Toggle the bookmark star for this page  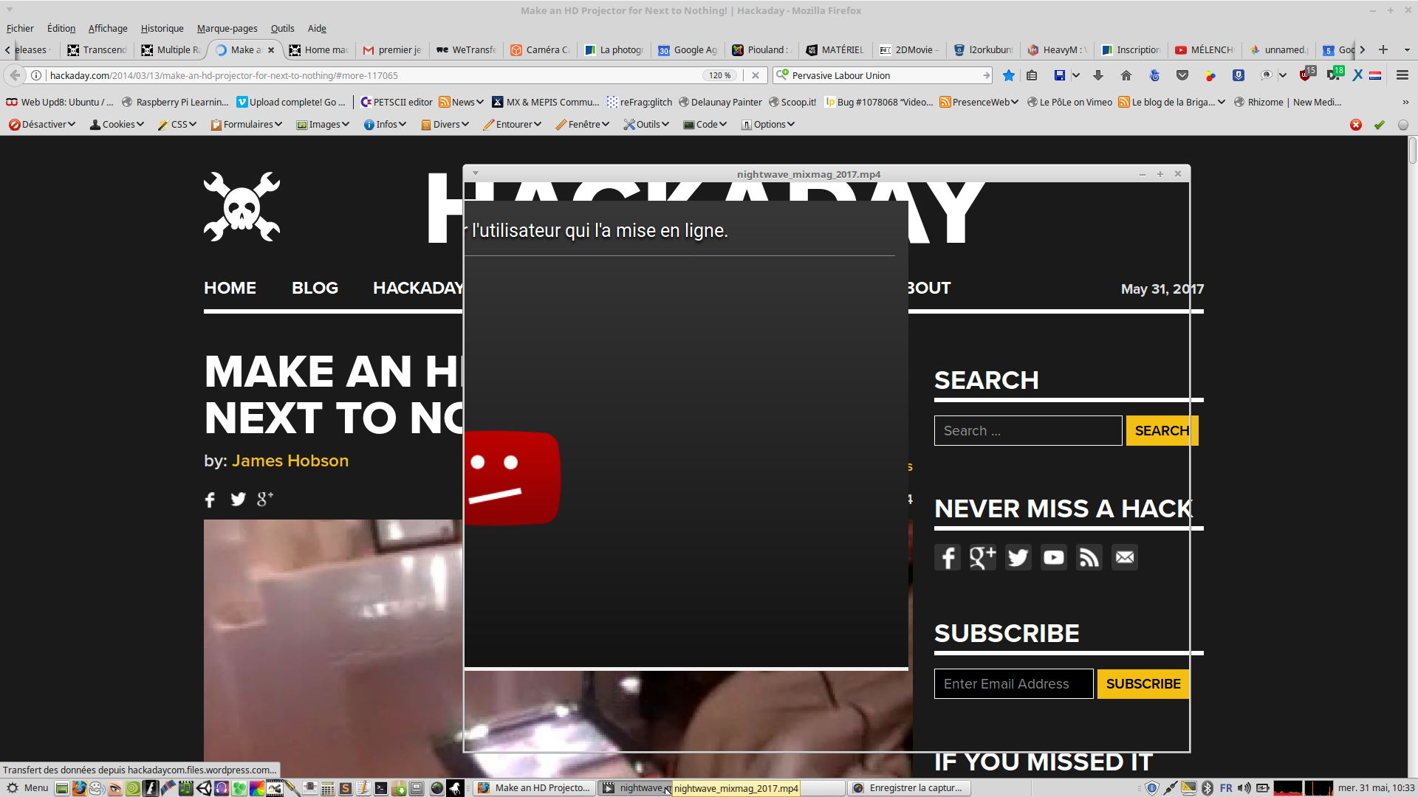coord(1009,75)
